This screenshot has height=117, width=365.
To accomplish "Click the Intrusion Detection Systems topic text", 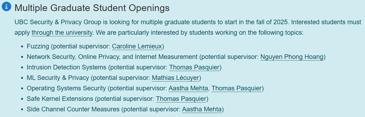I will coord(67,67).
